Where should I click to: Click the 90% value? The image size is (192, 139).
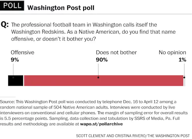click(x=102, y=60)
